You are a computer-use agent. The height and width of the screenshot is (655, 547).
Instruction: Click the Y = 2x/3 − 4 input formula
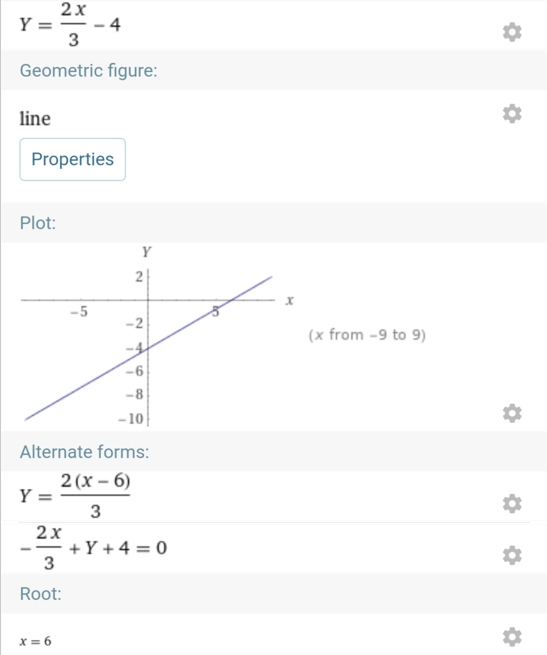[x=70, y=24]
